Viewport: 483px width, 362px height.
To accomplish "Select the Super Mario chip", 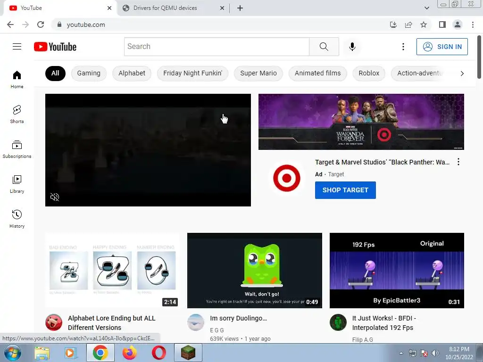I will (258, 73).
